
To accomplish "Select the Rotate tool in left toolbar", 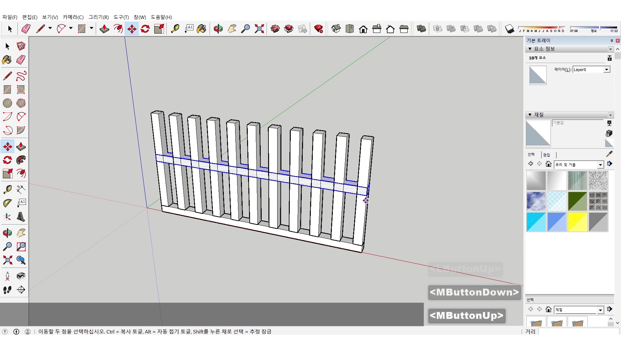I will coord(7,160).
